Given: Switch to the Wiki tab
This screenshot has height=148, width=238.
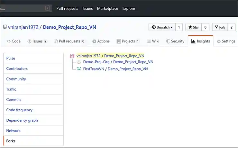Looking at the screenshot, I should pyautogui.click(x=153, y=41).
